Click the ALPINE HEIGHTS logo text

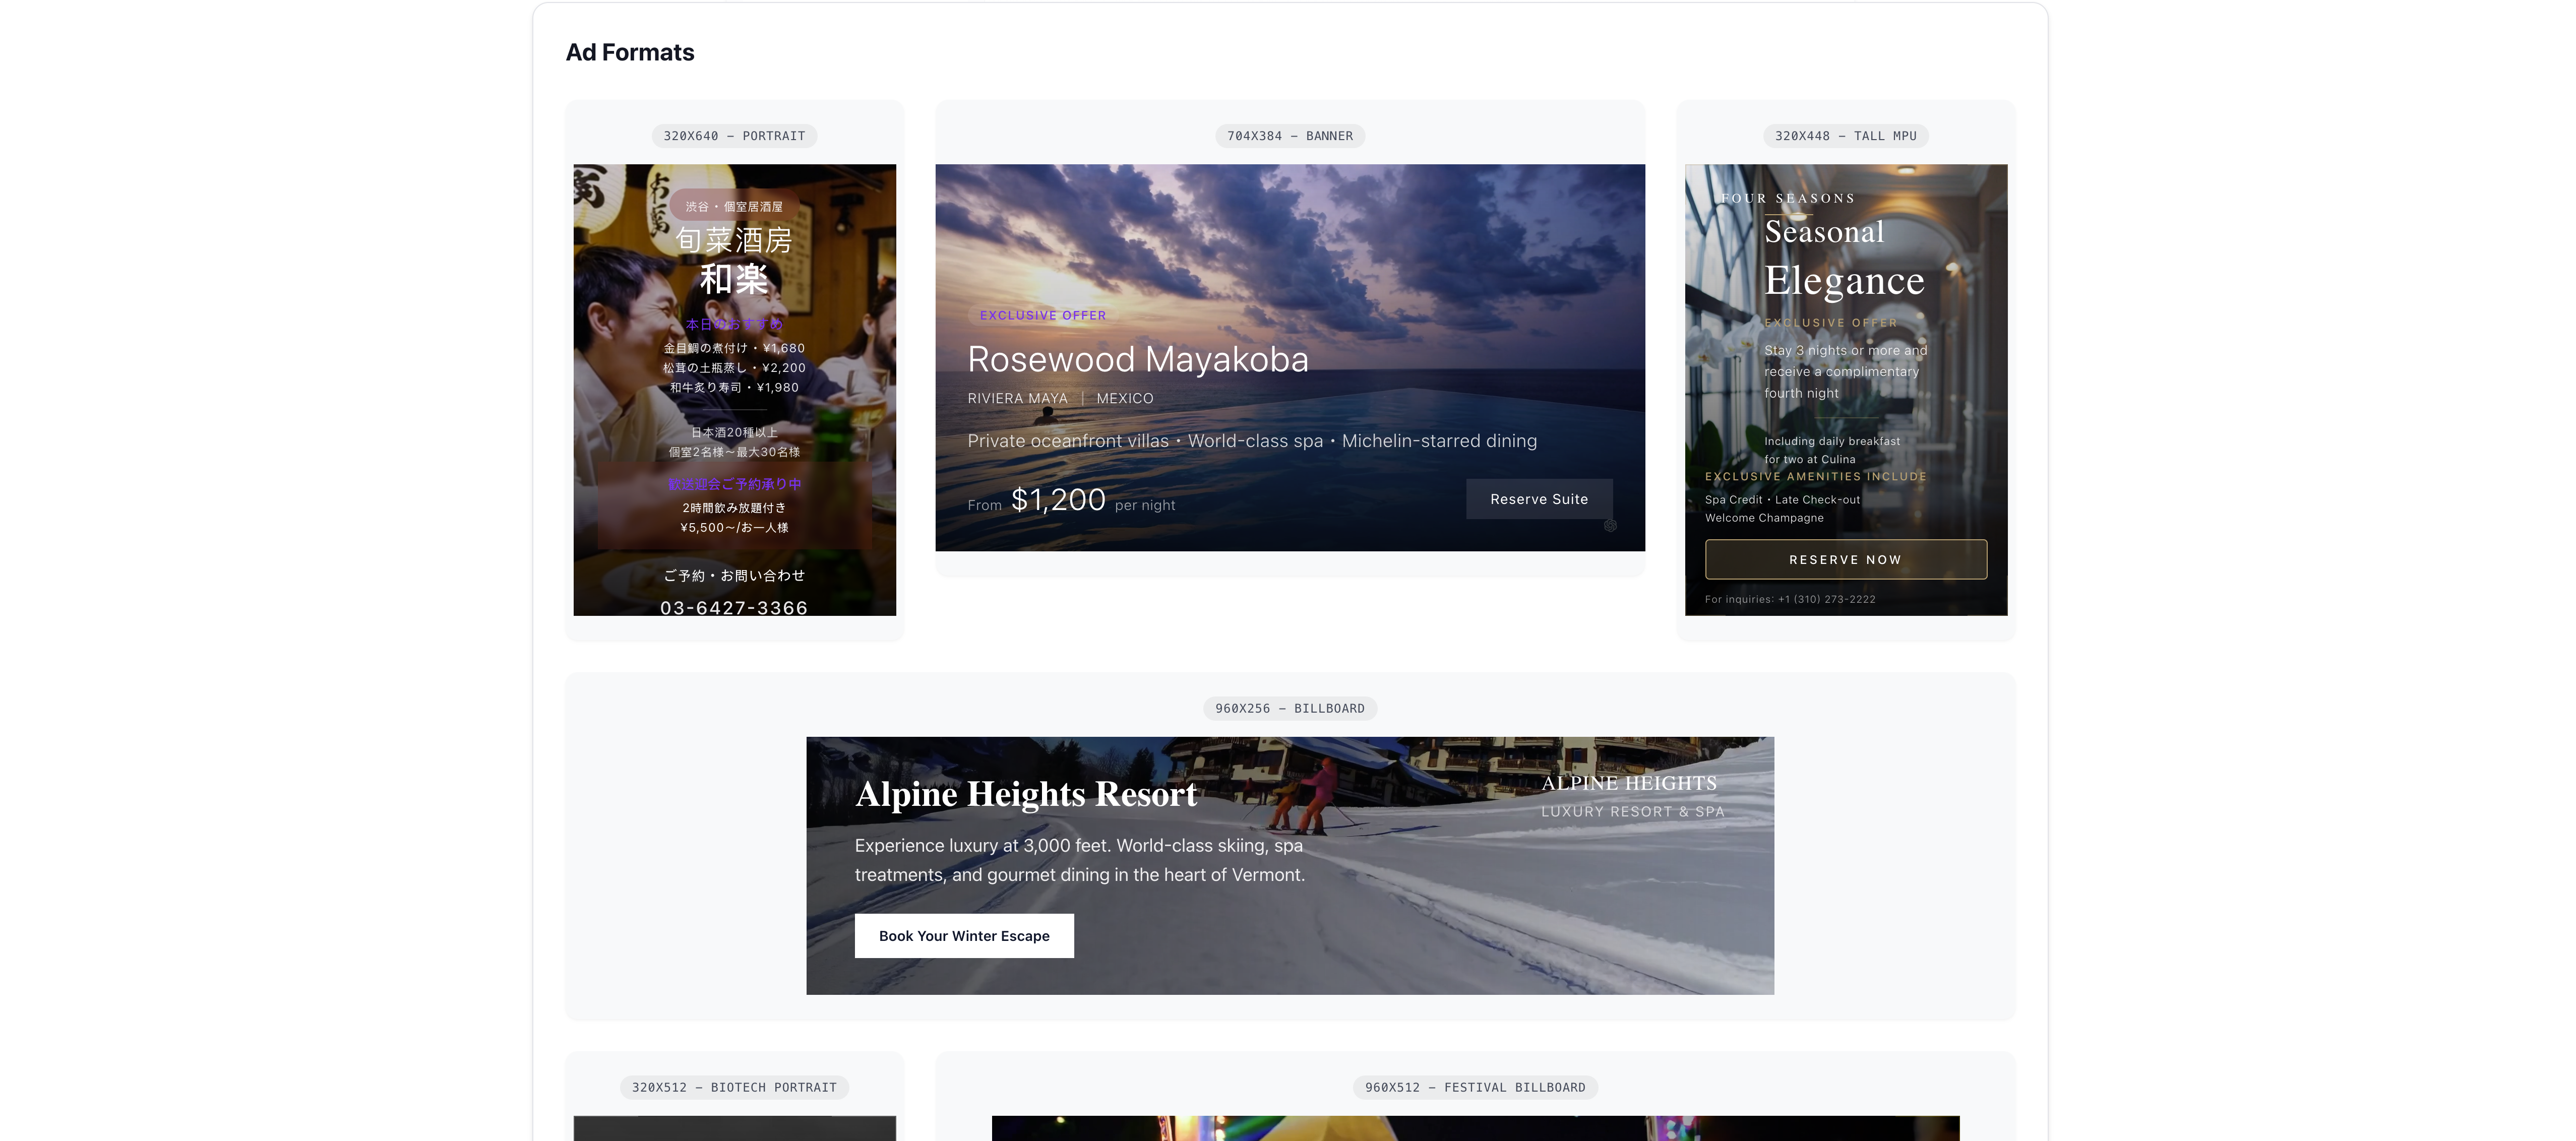click(1629, 783)
